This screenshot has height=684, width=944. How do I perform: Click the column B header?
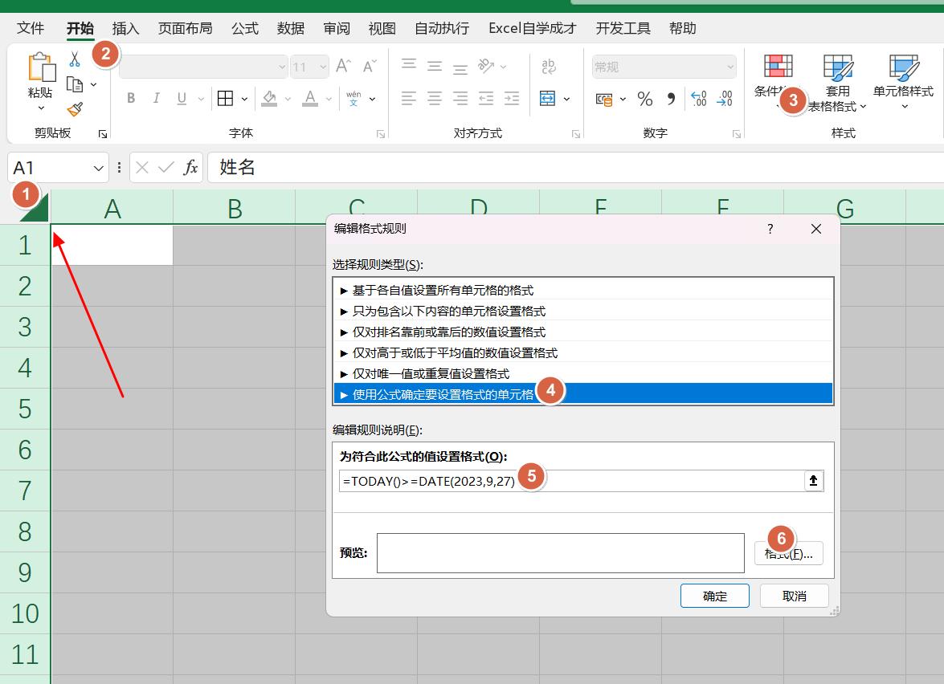[235, 209]
